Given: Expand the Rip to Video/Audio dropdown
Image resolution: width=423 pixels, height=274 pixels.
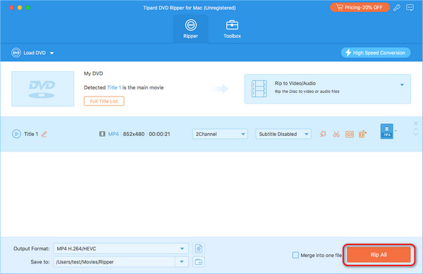Looking at the screenshot, I should [x=402, y=85].
